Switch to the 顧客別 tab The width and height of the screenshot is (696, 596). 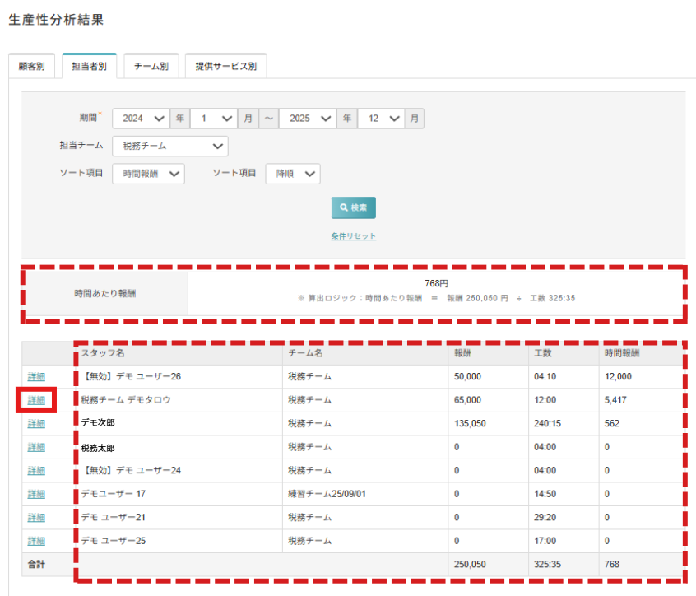[x=31, y=67]
